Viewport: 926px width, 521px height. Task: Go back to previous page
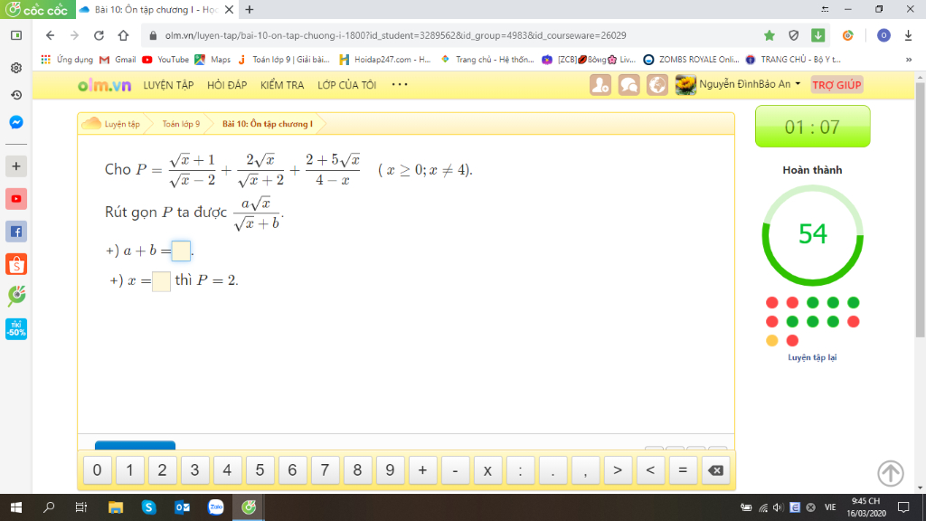tap(51, 35)
